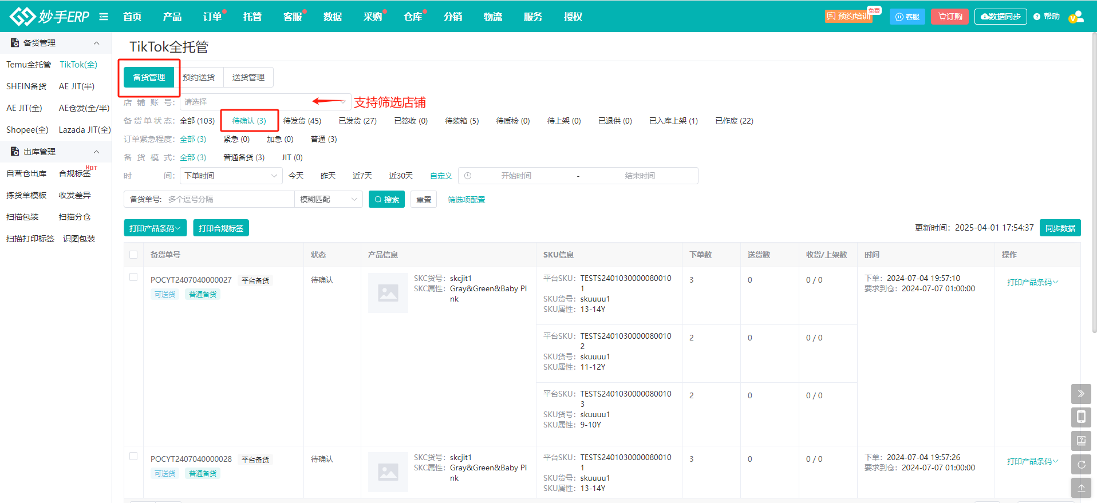This screenshot has height=503, width=1097.
Task: Toggle the select-all checkbox in table header
Action: click(x=133, y=255)
